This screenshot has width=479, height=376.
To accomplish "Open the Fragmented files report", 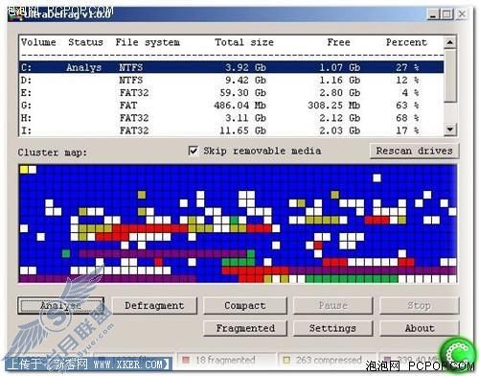I will coord(245,328).
